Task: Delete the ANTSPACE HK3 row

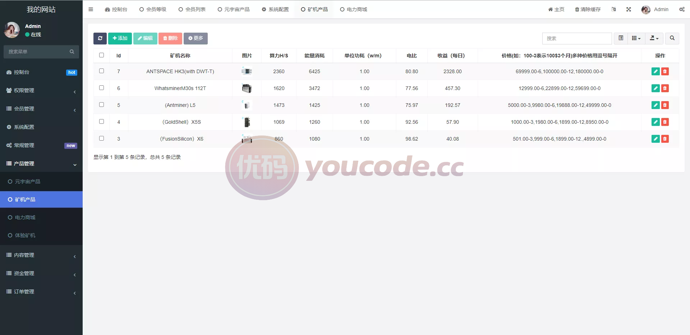Action: click(665, 71)
